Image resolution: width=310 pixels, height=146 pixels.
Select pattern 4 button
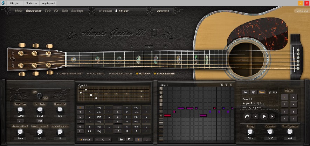pos(294,104)
